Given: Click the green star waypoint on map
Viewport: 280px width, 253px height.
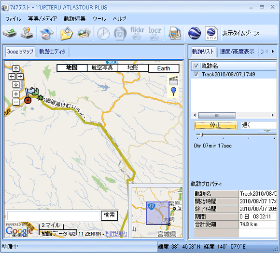Looking at the screenshot, I should (41, 97).
